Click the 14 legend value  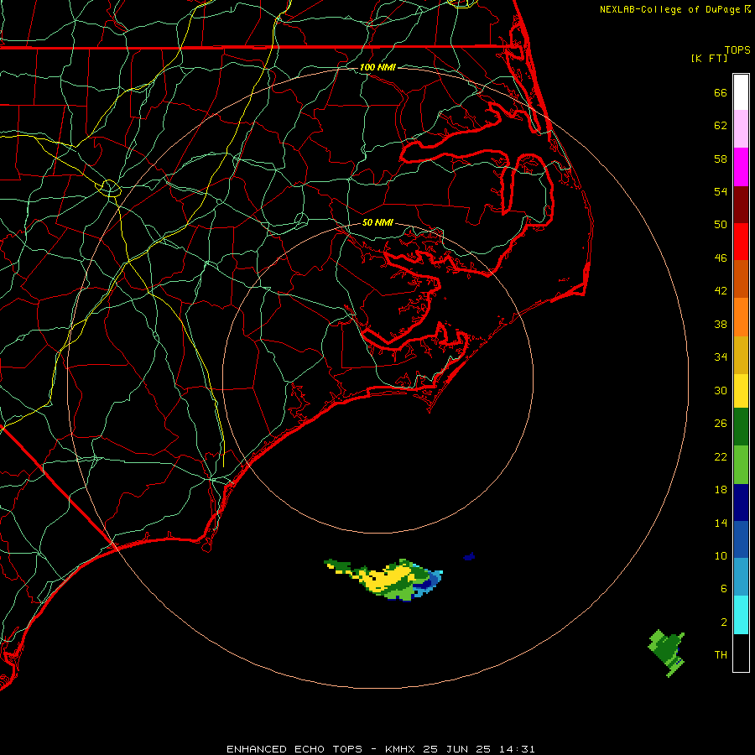point(721,523)
